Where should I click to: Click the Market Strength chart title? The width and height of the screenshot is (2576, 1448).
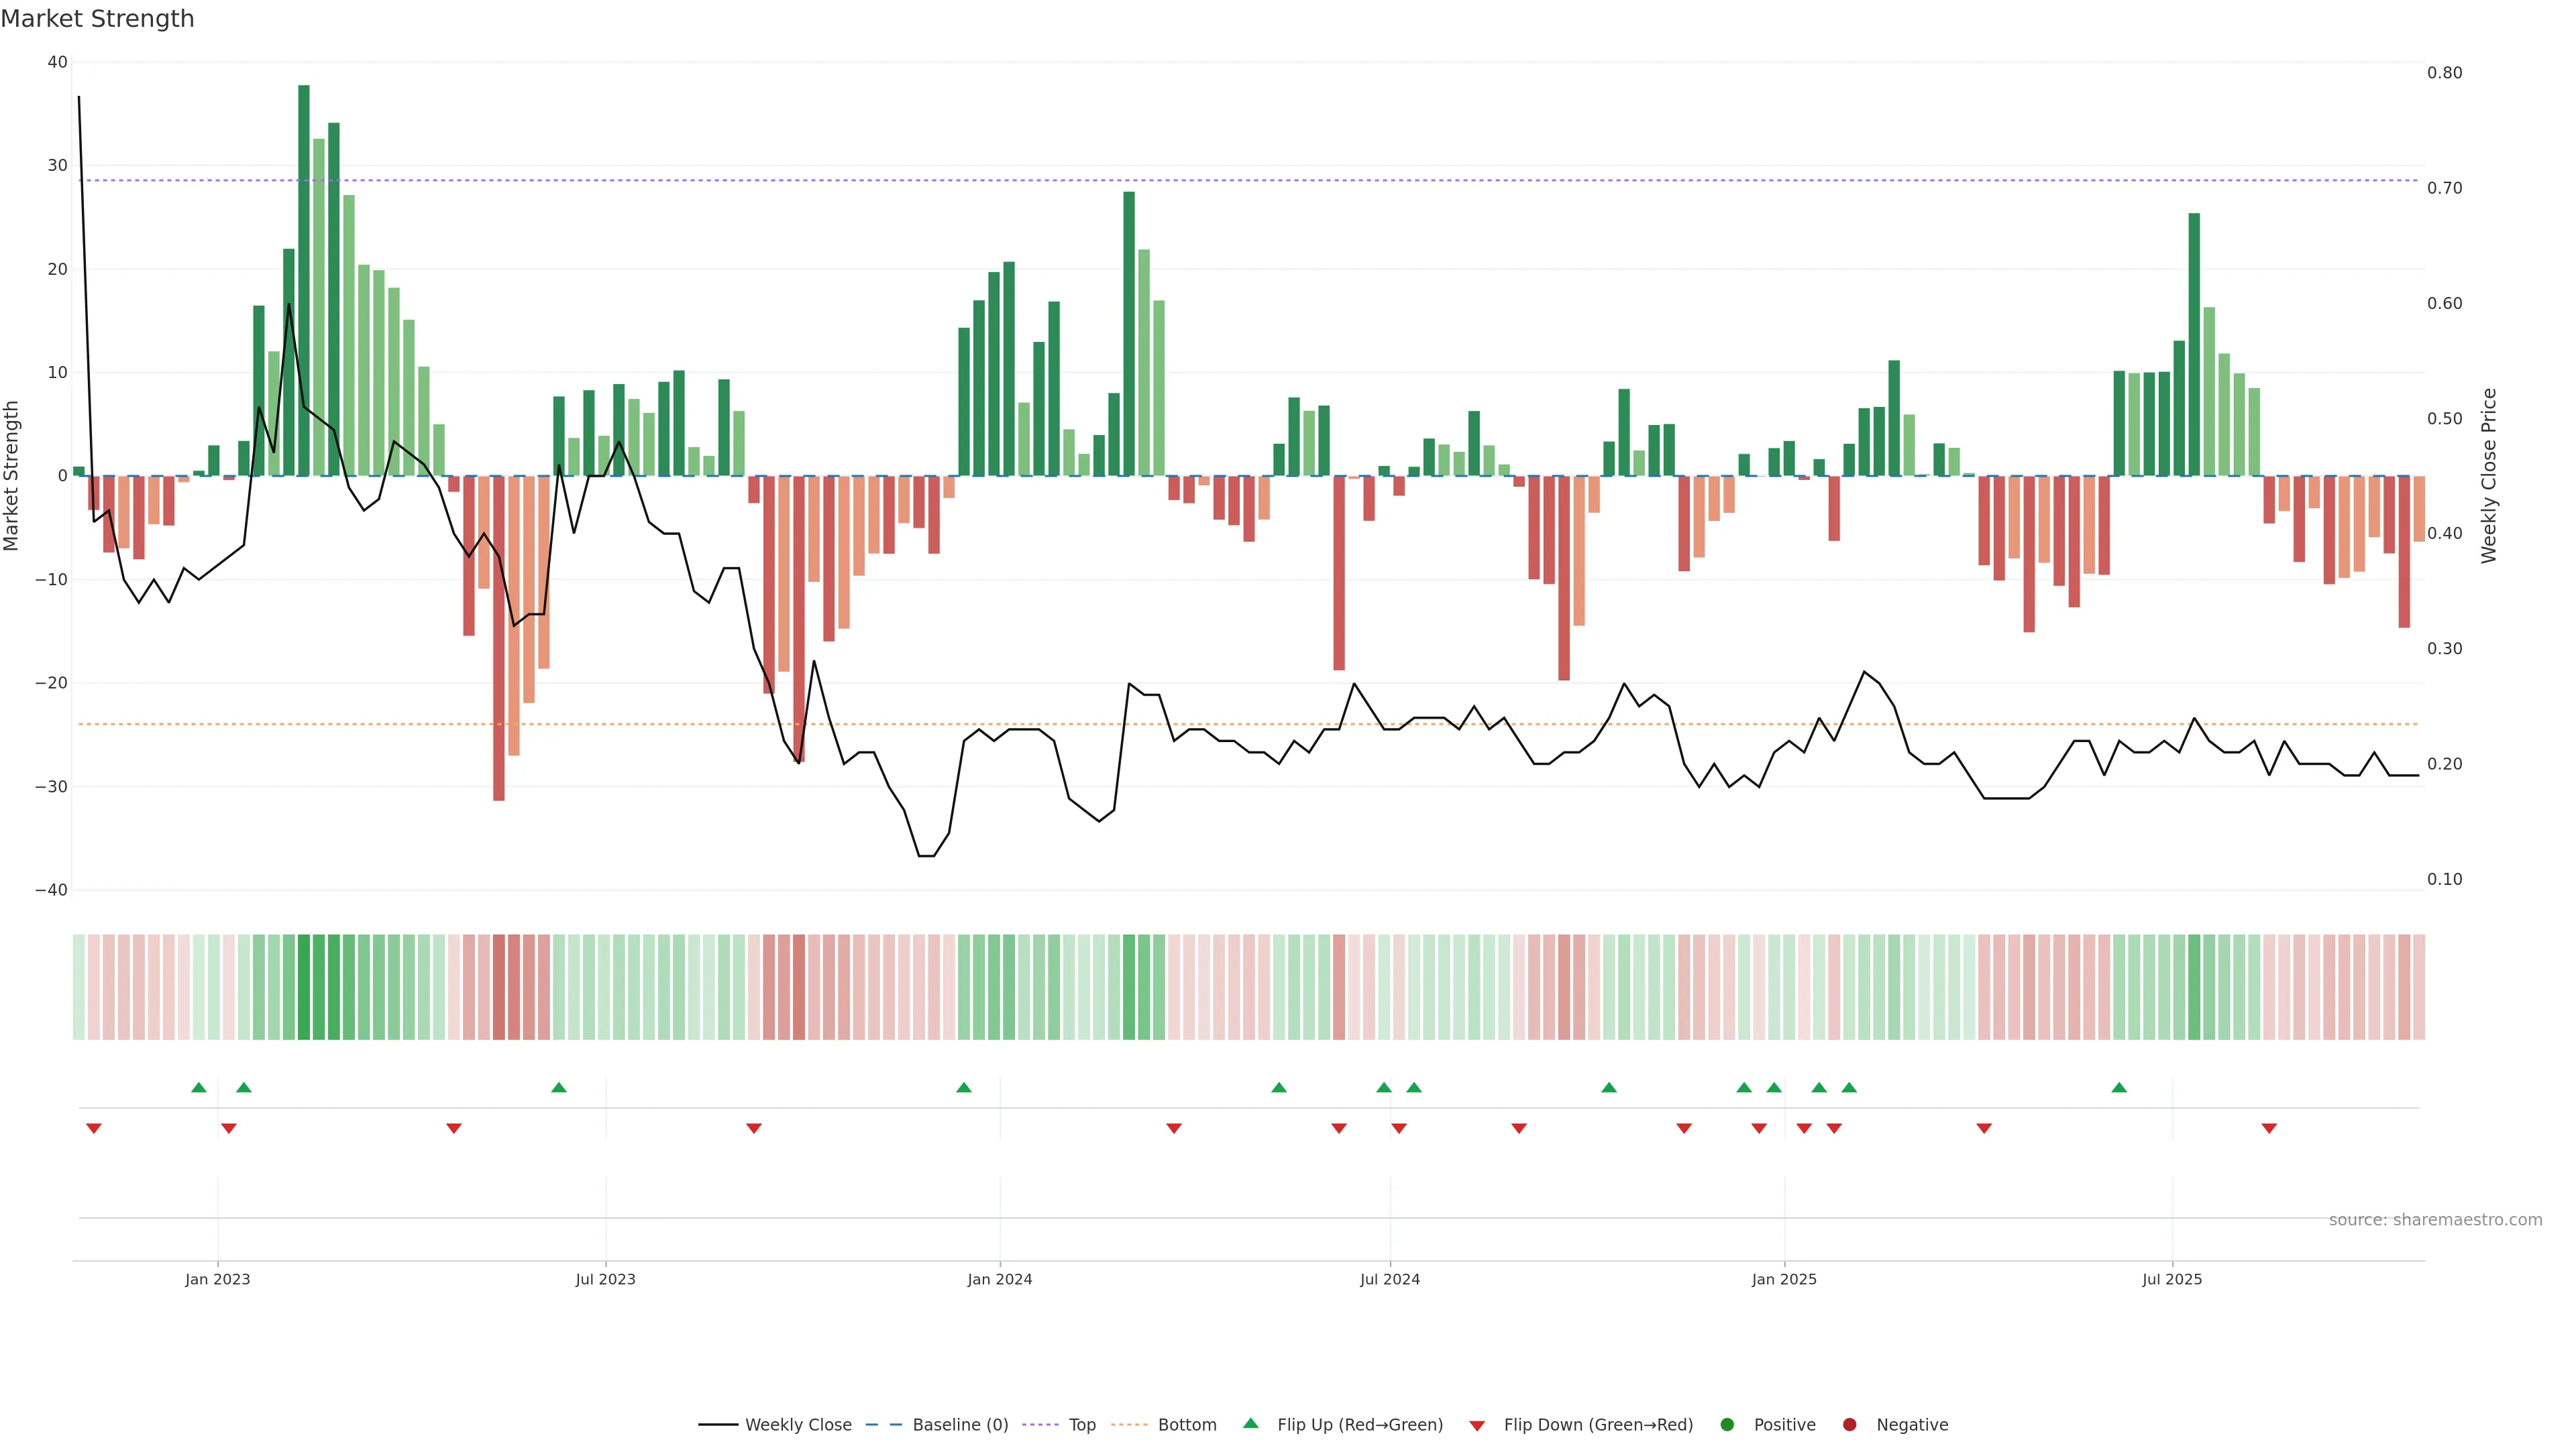97,18
